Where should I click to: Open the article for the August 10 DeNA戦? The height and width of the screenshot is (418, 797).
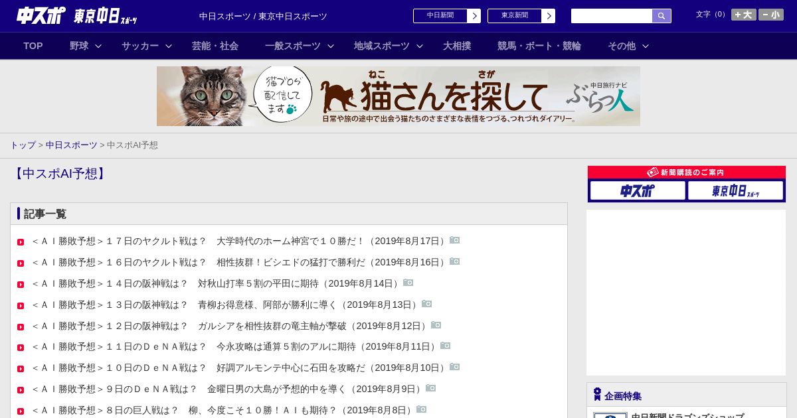click(x=240, y=368)
